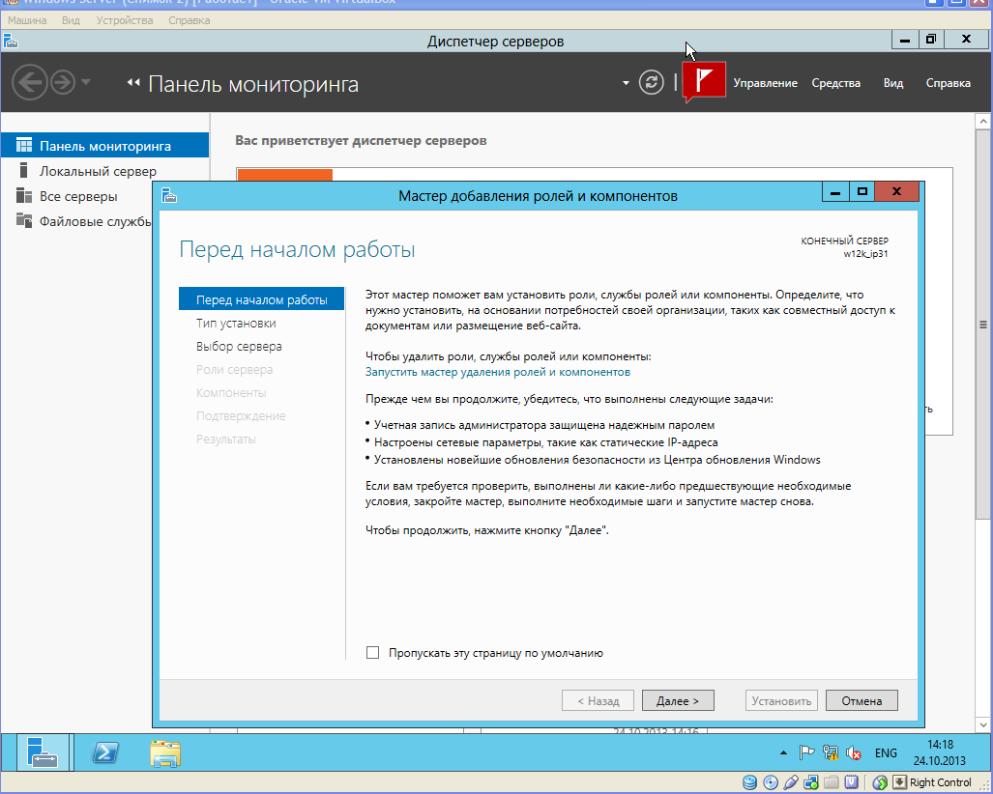Screen dimensions: 993x794
Task: Click Server Manager scrollbar up arrow
Action: (983, 121)
